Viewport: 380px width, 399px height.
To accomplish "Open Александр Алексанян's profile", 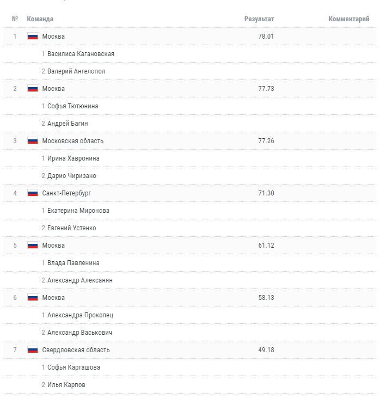I will [80, 280].
